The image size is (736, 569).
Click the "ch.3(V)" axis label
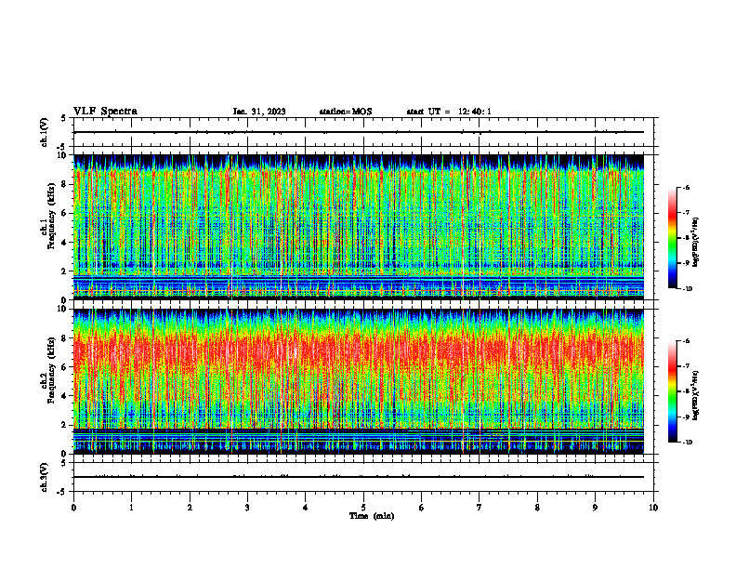pos(45,477)
